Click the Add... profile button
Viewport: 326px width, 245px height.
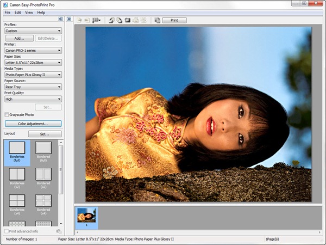[x=19, y=39]
